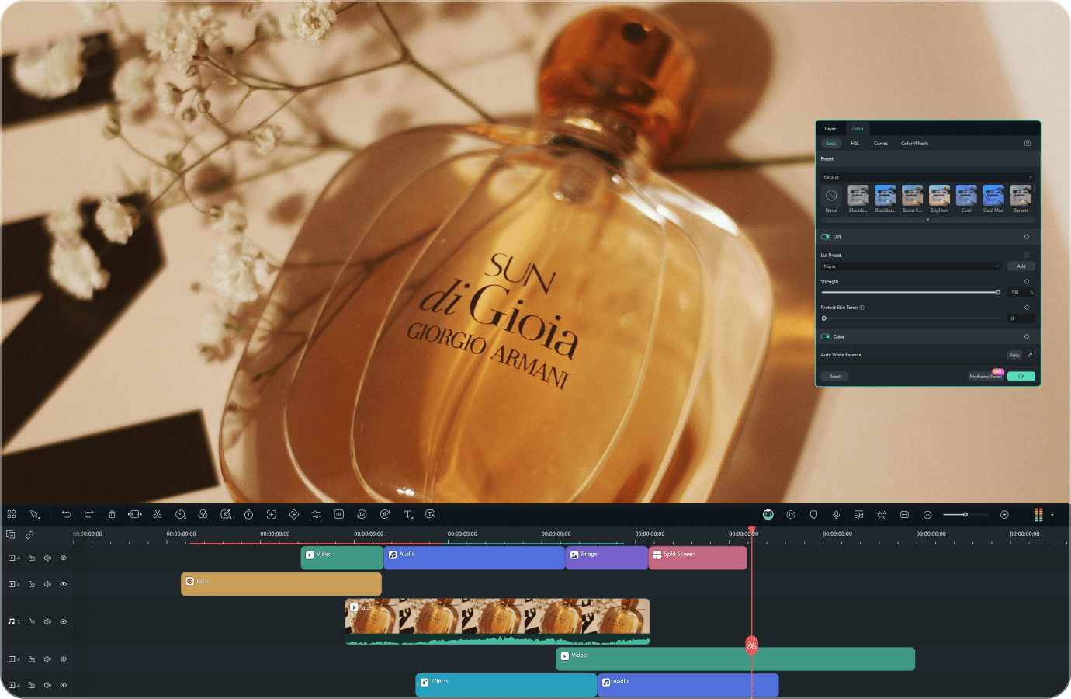
Task: Hide the yellow label clip track using eye icon
Action: (x=64, y=584)
